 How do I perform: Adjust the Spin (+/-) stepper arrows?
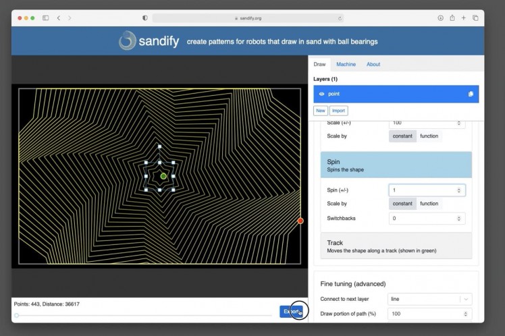[x=459, y=190]
